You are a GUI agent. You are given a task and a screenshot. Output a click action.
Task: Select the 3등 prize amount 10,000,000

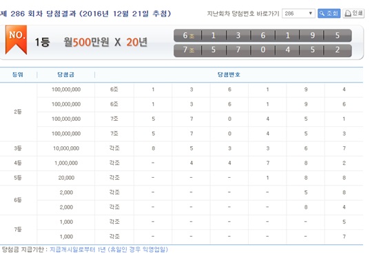[66, 148]
